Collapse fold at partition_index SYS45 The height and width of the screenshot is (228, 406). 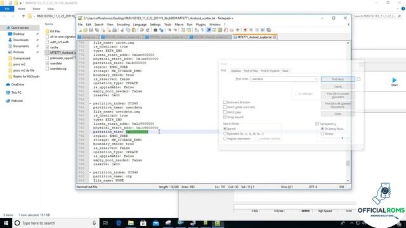[x=90, y=103]
